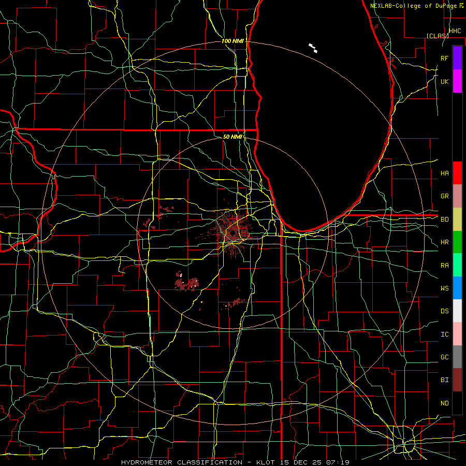Click the HA red legend swatch
The image size is (466, 466).
(457, 173)
